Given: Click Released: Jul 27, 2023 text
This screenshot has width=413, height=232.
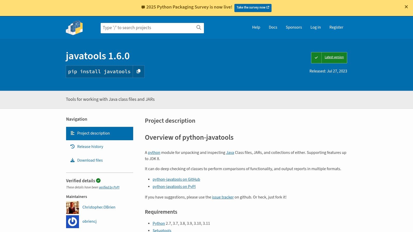Looking at the screenshot, I should click(x=328, y=71).
